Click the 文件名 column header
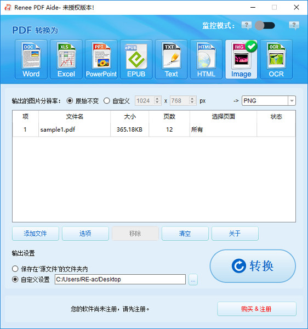Image resolution: width=308 pixels, height=329 pixels. coord(75,116)
